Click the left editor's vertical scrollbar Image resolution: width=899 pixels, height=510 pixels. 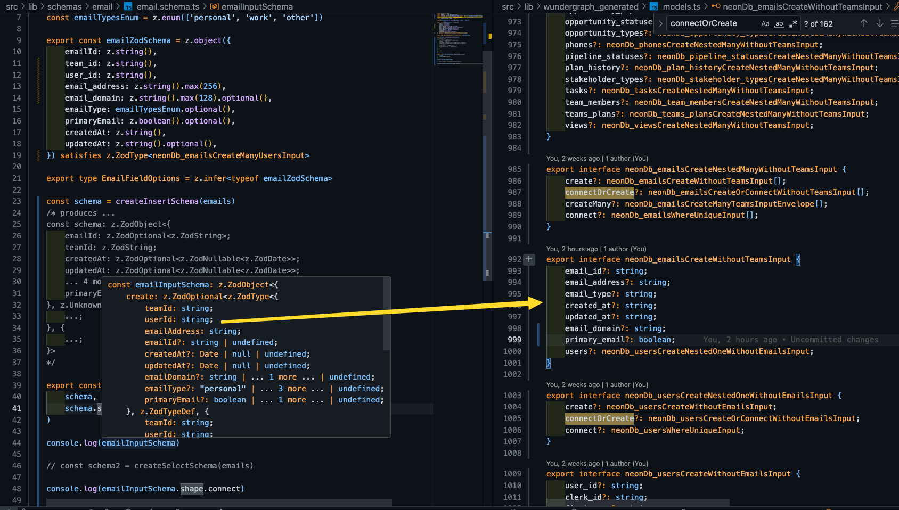click(x=487, y=160)
